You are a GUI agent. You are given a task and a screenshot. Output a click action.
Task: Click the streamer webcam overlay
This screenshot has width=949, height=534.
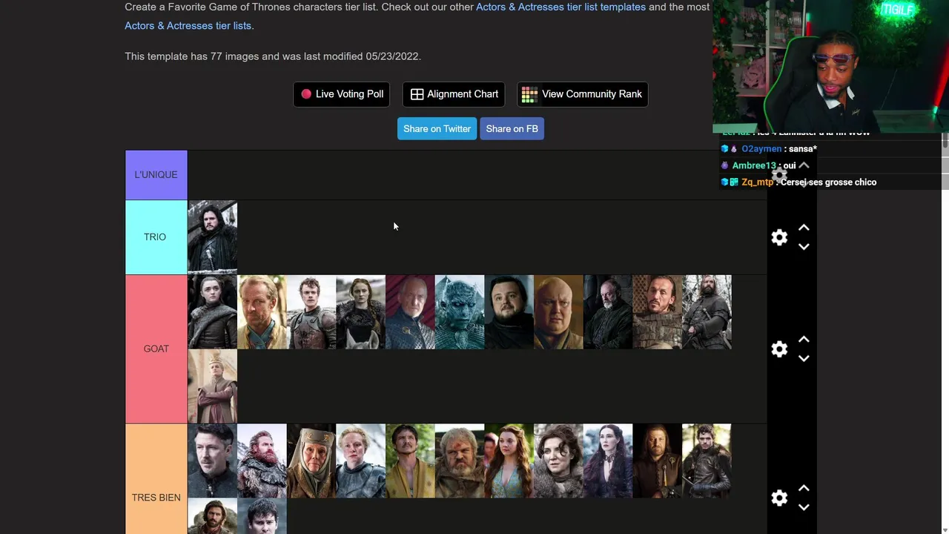coord(830,67)
